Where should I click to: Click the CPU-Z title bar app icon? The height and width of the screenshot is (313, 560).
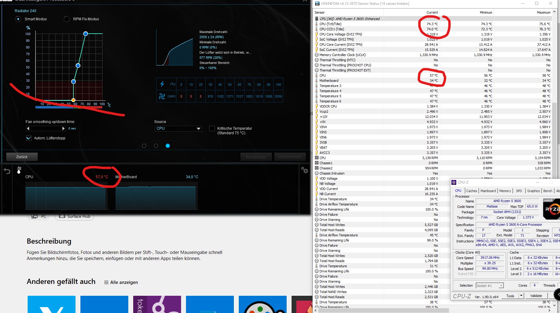coord(454,182)
